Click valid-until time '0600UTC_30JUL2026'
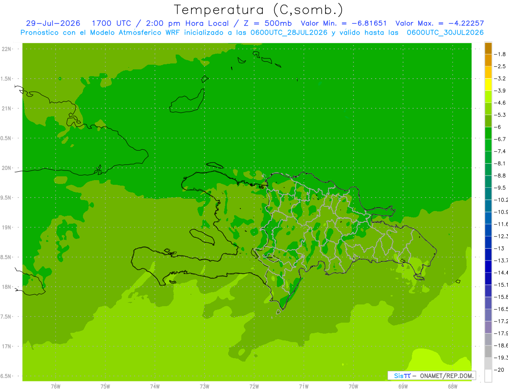 [x=445, y=32]
